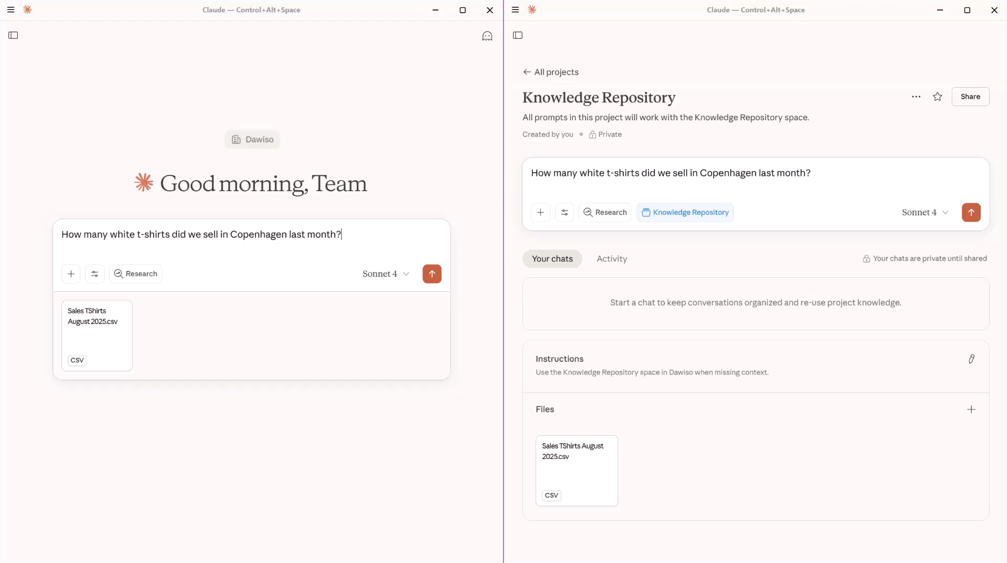Open the project's three-dot more options menu
Viewport: 1007px width, 563px height.
pos(916,97)
